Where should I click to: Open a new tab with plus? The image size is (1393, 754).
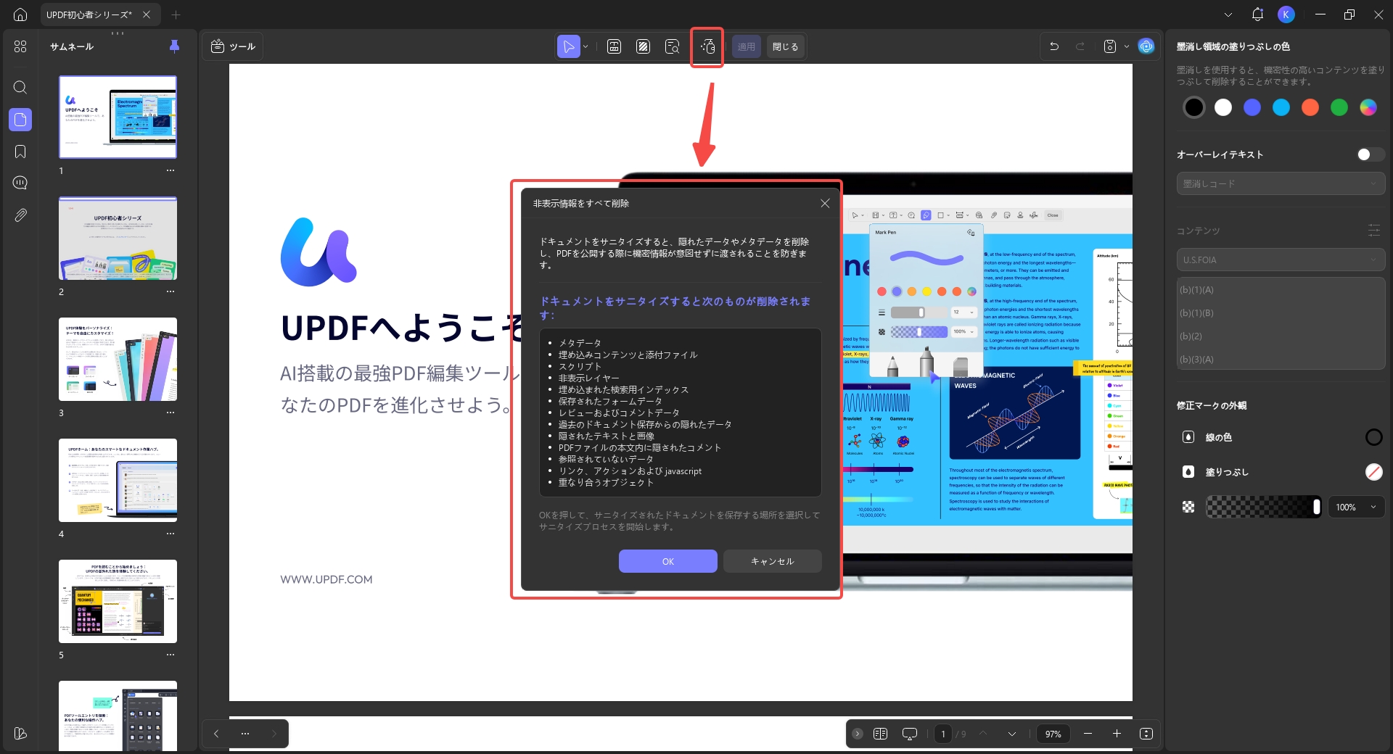tap(176, 14)
